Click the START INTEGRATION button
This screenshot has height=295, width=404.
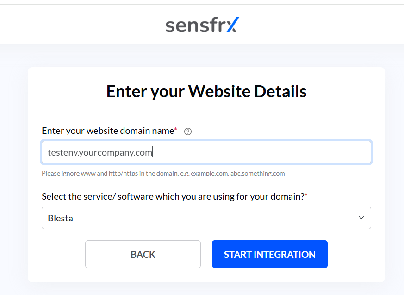click(269, 254)
